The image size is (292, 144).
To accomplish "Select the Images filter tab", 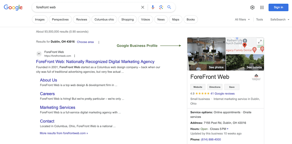I will point(40,20).
